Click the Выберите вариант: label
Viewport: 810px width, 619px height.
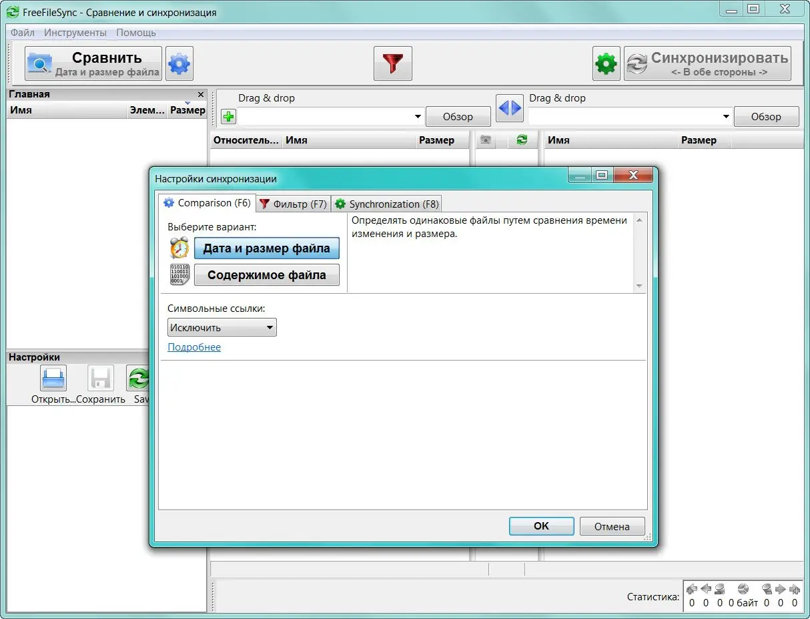pos(212,227)
